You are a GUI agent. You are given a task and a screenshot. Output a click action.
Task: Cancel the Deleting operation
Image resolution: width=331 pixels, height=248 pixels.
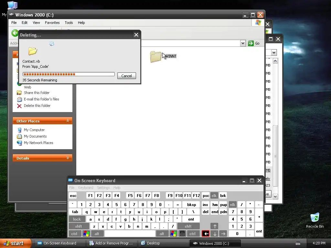[126, 76]
